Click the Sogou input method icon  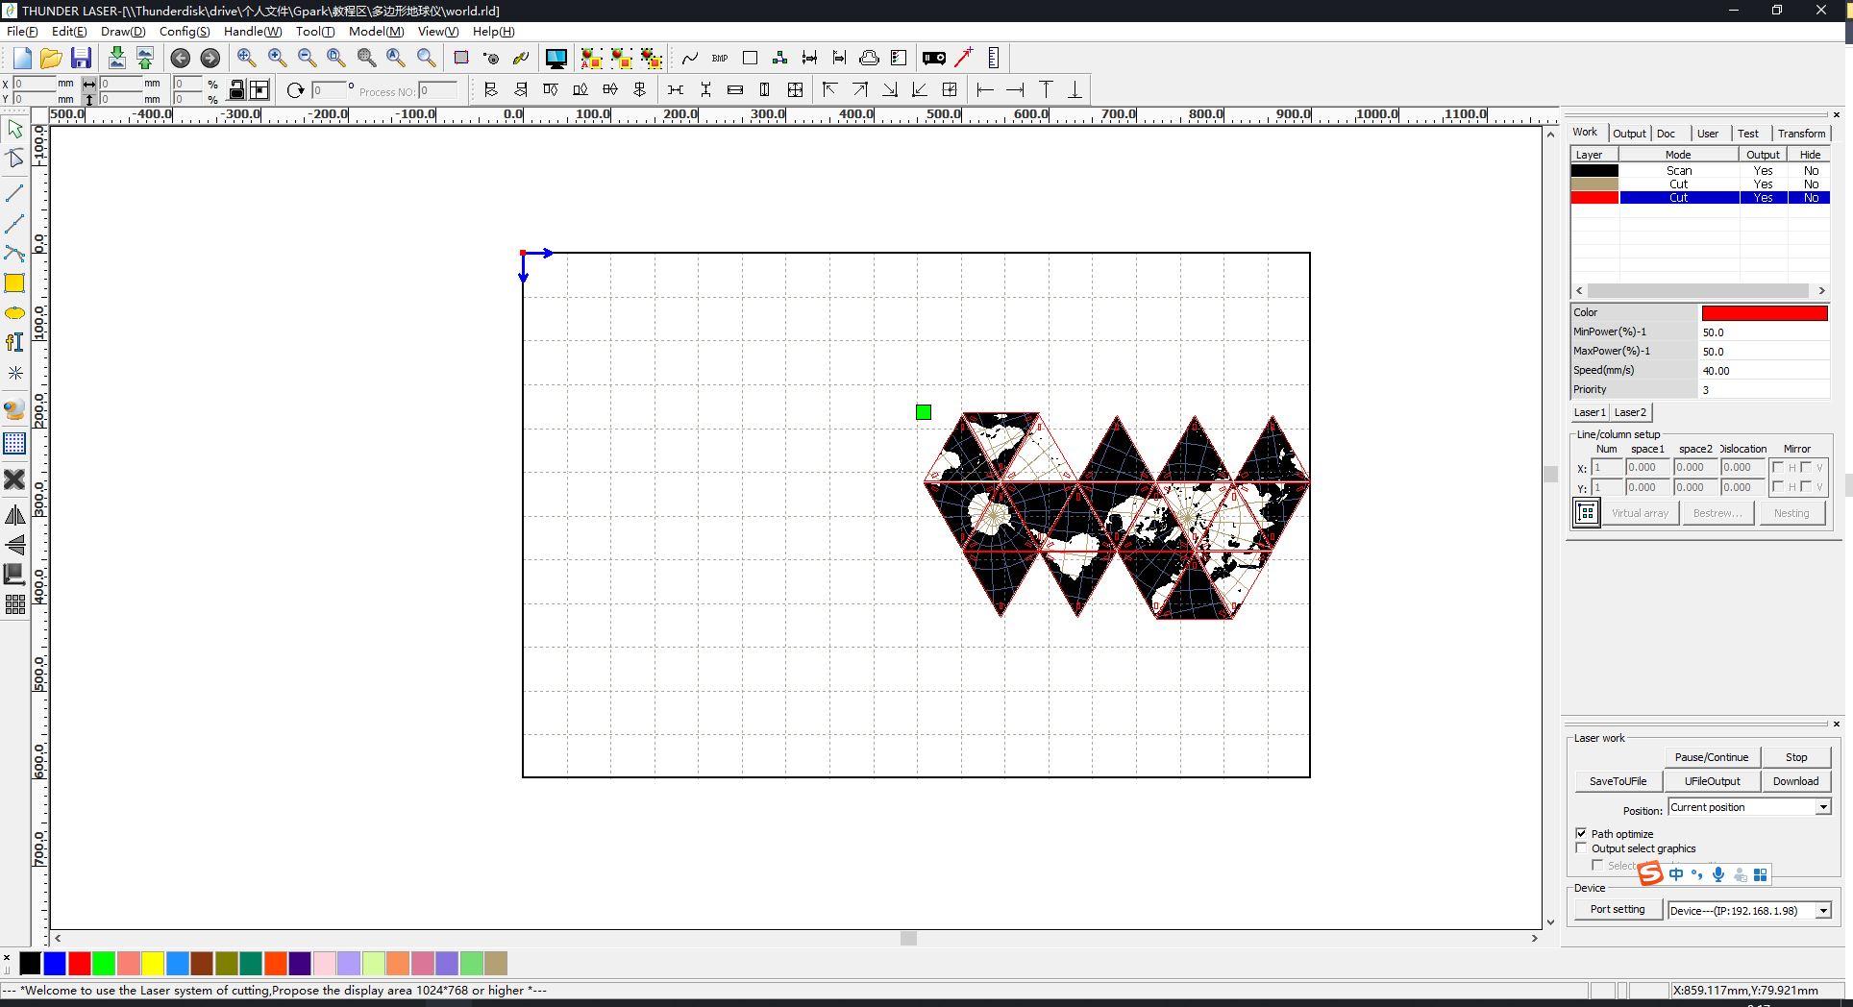tap(1650, 873)
